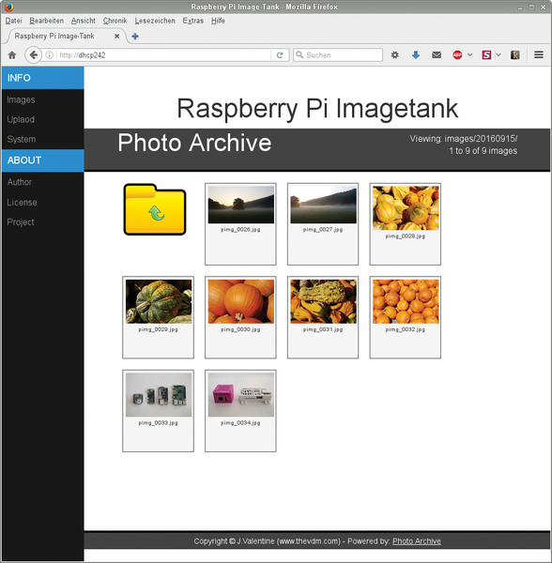This screenshot has width=552, height=563.
Task: Open thumbnail pimg_0031.jpg
Action: point(323,317)
